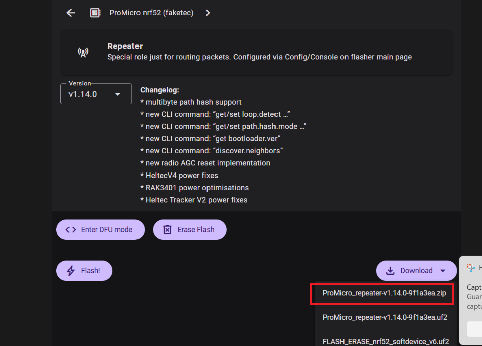Click the chevron after ProMicro nrf52 (faketec)

pyautogui.click(x=208, y=13)
